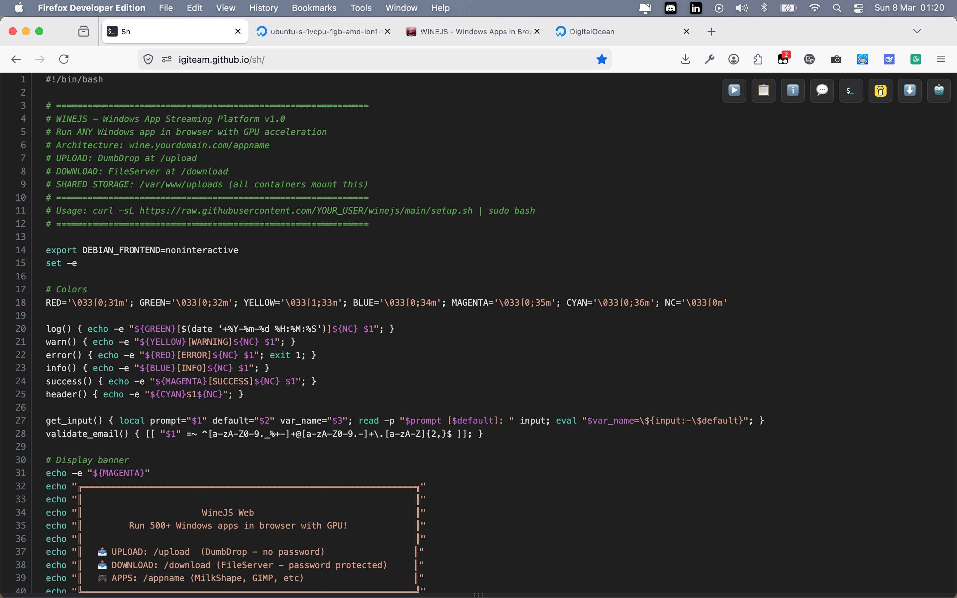Image resolution: width=957 pixels, height=598 pixels.
Task: Open macOS Control Center
Action: (x=858, y=8)
